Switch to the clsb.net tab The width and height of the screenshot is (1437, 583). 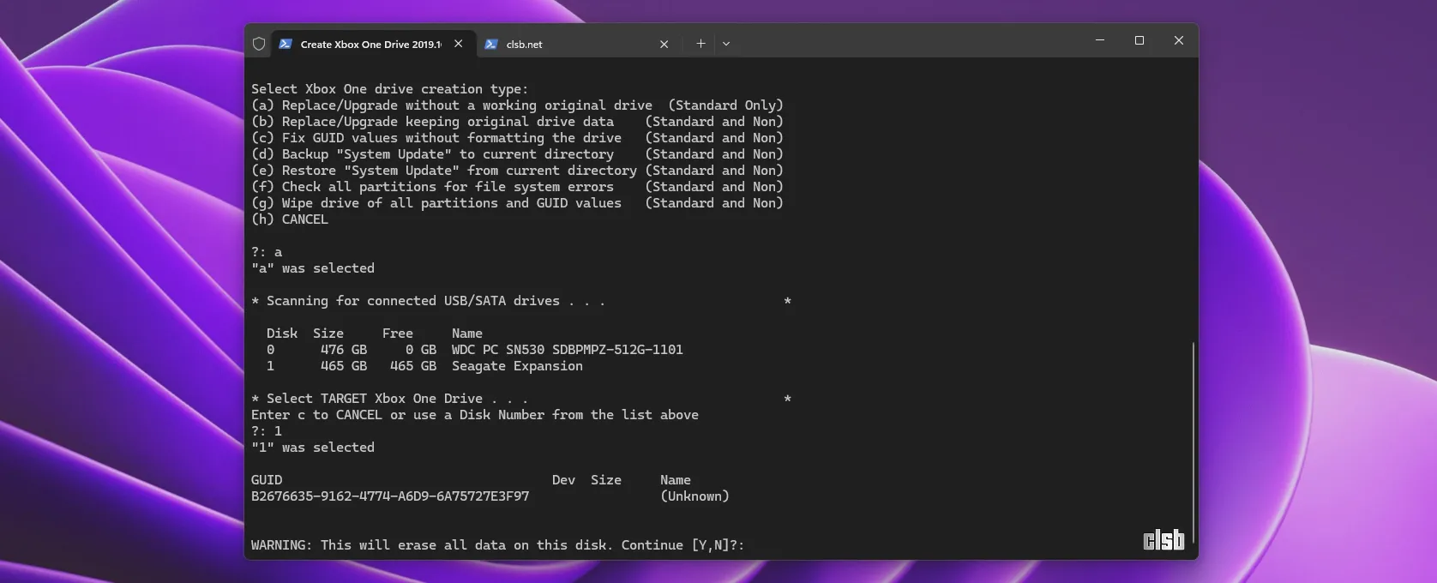pos(566,44)
